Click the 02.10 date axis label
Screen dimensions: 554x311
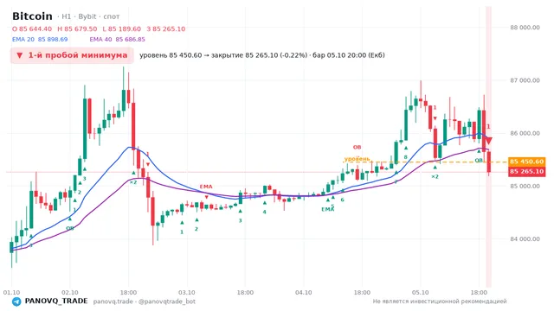pos(70,293)
